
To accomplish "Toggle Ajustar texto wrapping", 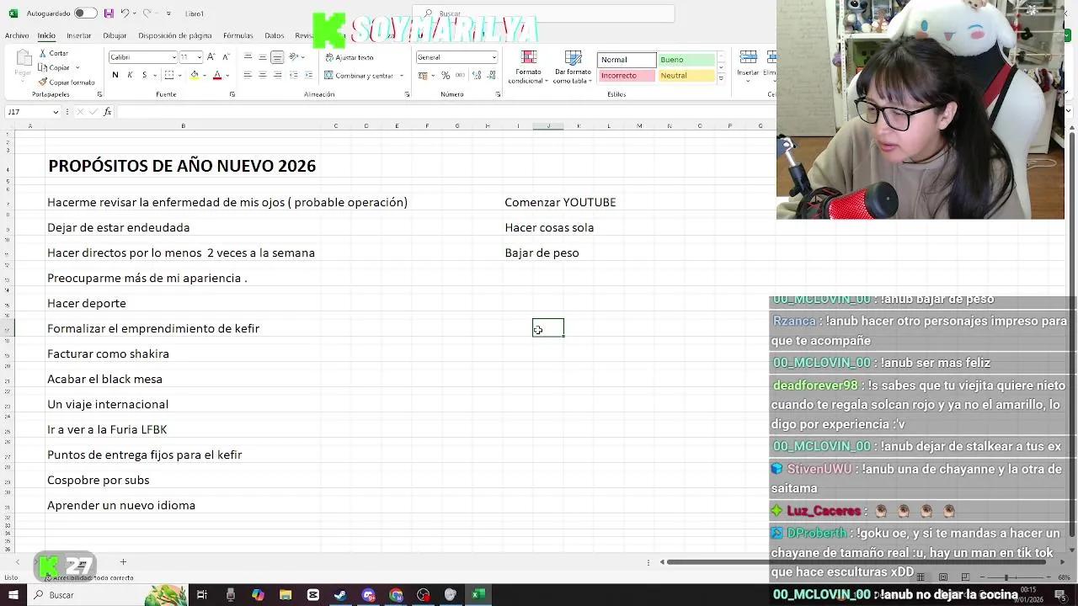I will [x=350, y=57].
